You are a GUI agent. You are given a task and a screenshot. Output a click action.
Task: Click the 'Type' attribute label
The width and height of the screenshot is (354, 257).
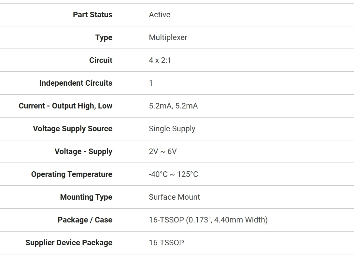click(x=104, y=37)
